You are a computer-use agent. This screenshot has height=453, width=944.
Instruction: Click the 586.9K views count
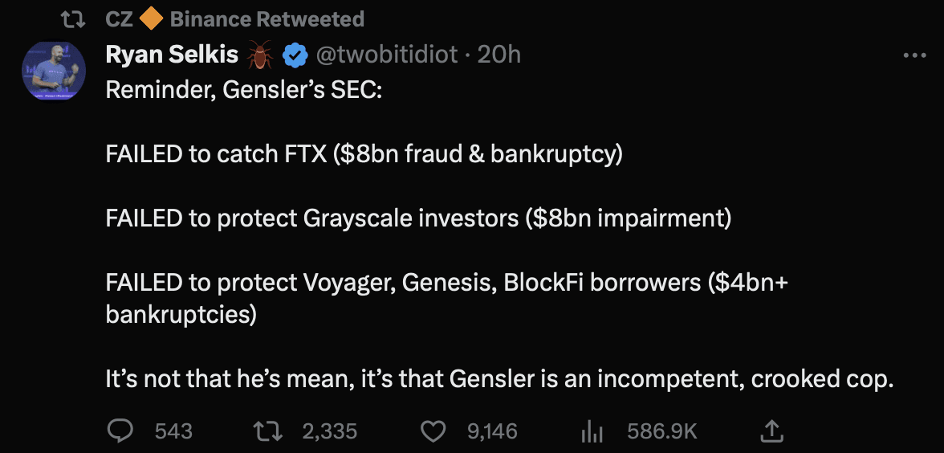click(x=661, y=431)
